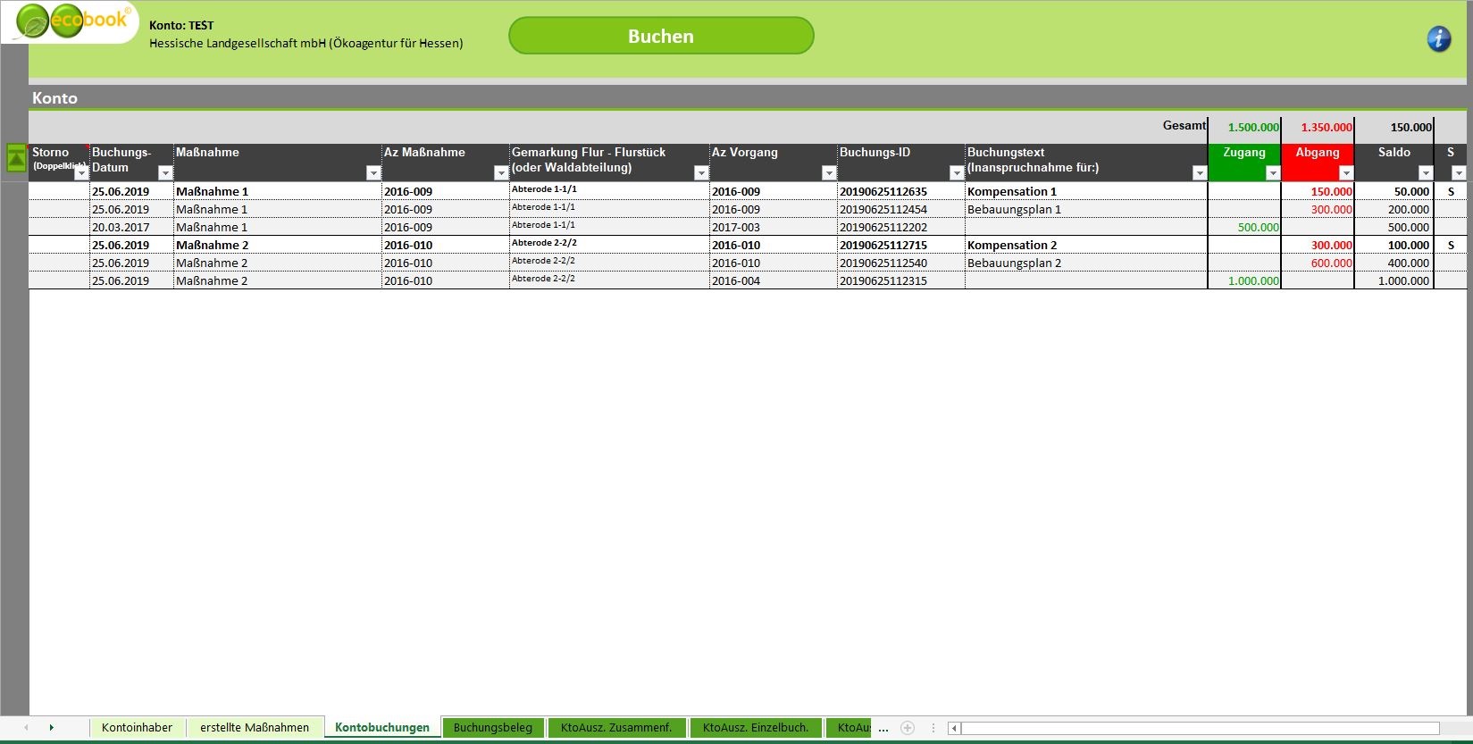Open the Zugang column filter dropdown
This screenshot has width=1473, height=744.
point(1272,173)
